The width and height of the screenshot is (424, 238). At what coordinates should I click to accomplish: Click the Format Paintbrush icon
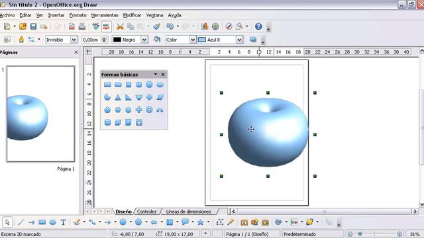click(156, 26)
